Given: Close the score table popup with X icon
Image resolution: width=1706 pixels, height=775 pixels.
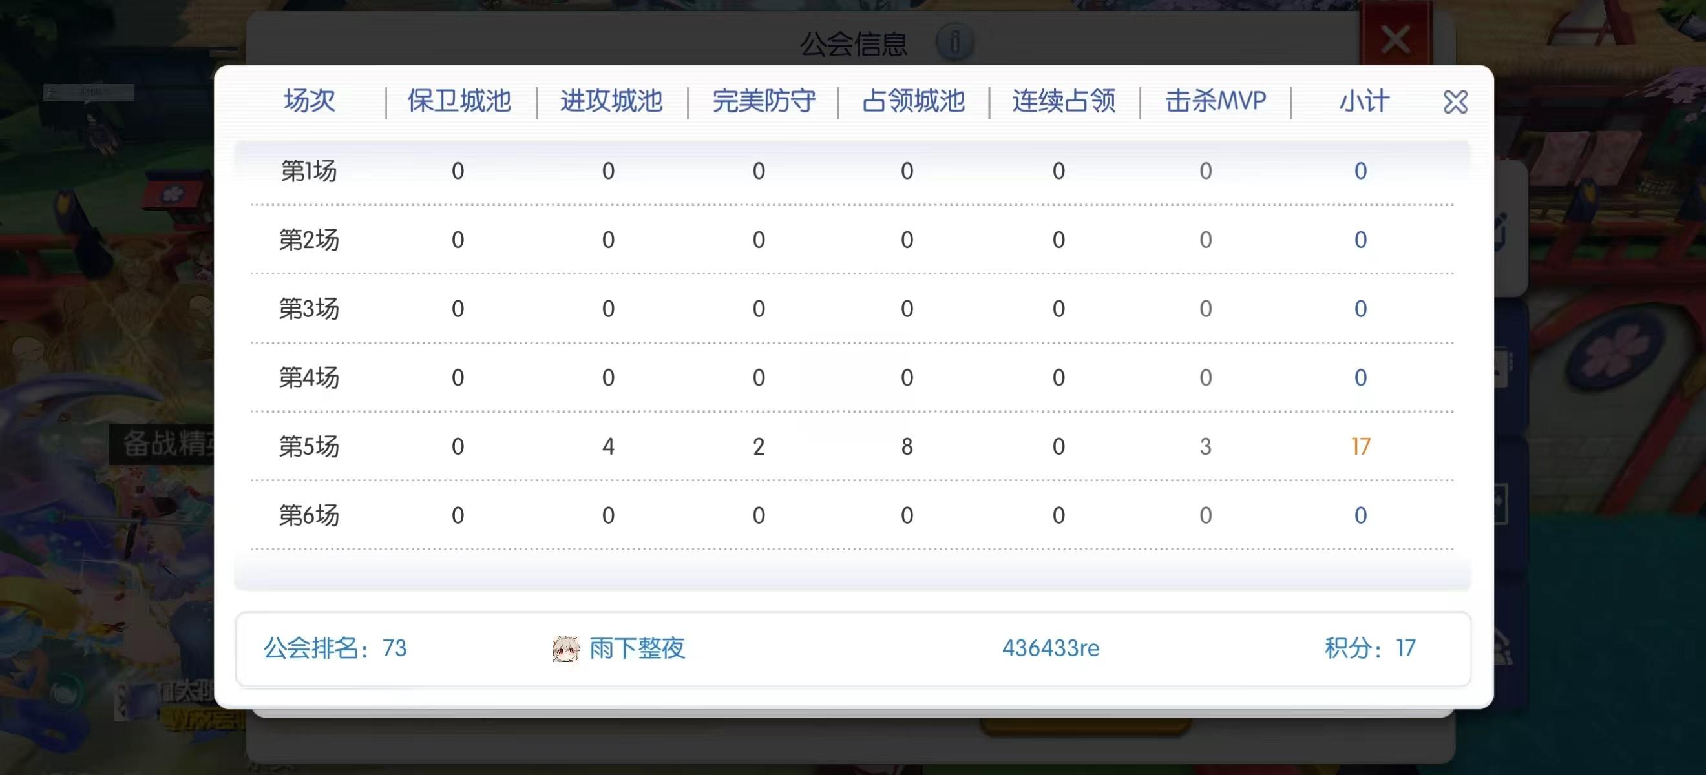Looking at the screenshot, I should pos(1455,102).
